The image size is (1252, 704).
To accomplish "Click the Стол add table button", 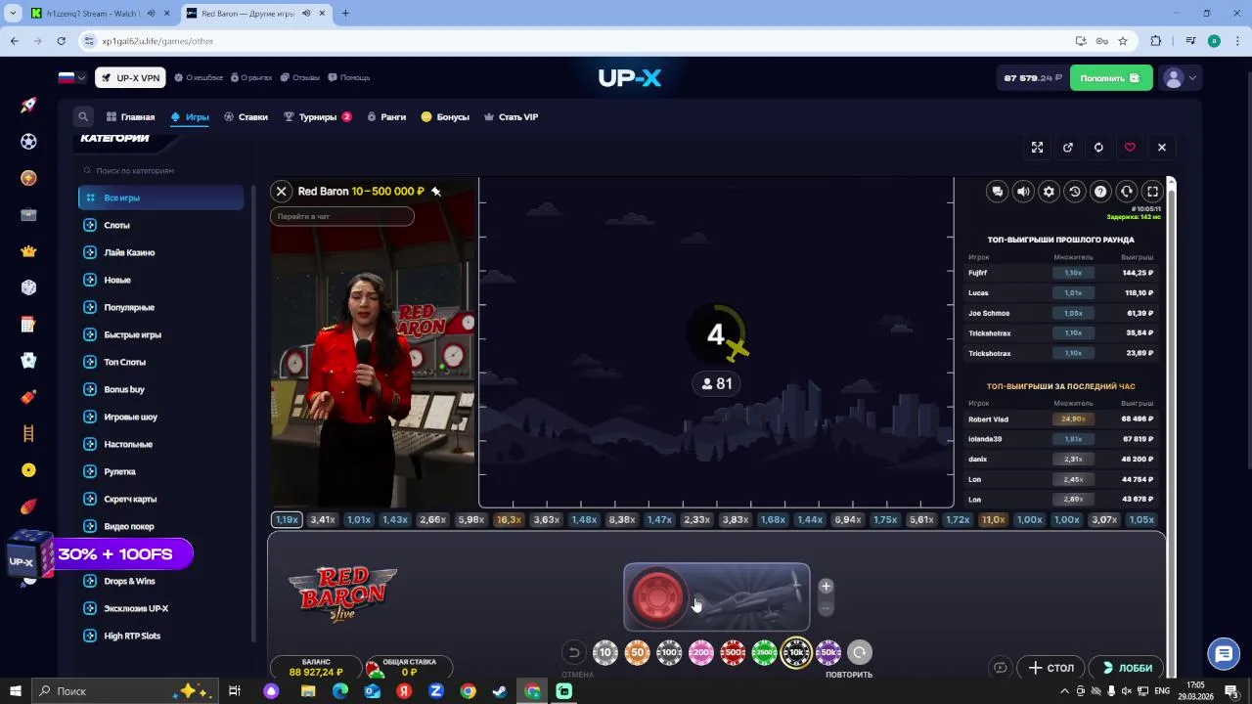I will [x=1051, y=668].
